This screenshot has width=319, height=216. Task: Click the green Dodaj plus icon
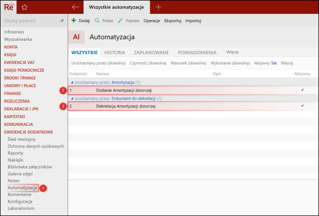(74, 21)
